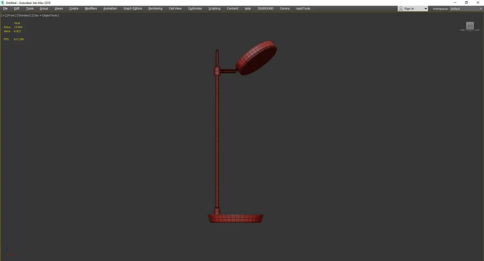Click the [Standard] viewport quality label
This screenshot has width=484, height=261.
coord(24,15)
